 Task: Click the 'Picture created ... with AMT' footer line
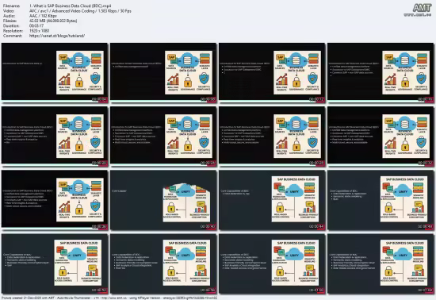[x=109, y=298]
